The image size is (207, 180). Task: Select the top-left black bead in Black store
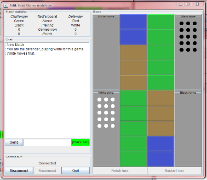click(x=182, y=23)
